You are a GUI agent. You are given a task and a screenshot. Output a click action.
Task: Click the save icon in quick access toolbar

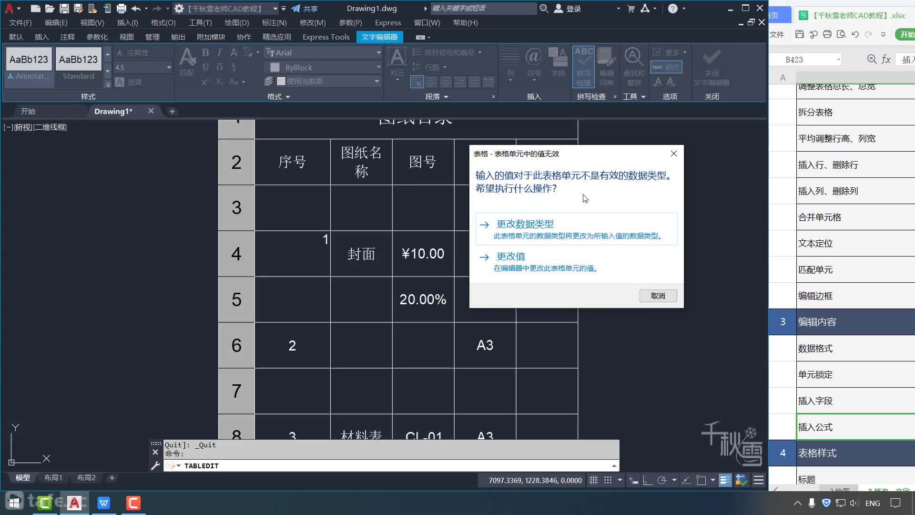64,8
